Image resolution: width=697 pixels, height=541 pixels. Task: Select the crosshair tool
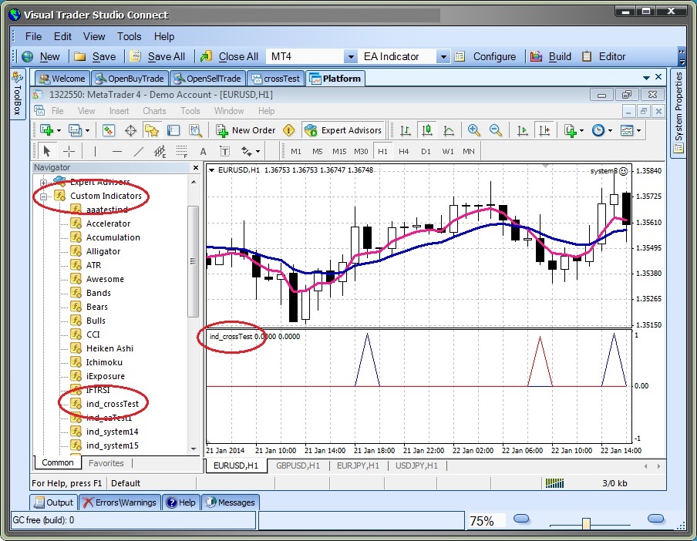[x=69, y=151]
